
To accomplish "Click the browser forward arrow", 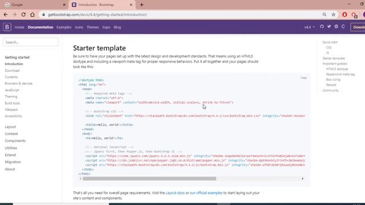I will pyautogui.click(x=14, y=15).
